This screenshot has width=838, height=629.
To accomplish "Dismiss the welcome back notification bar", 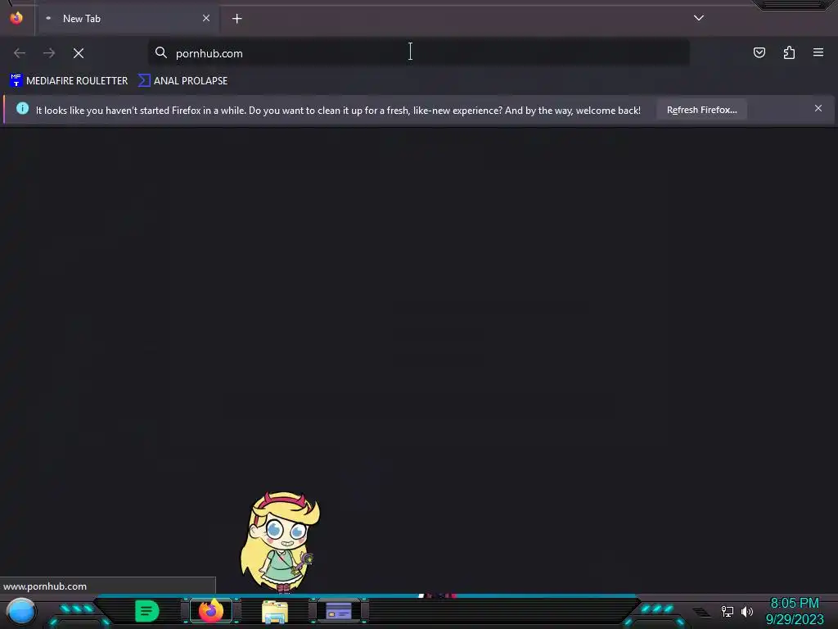I will [818, 108].
